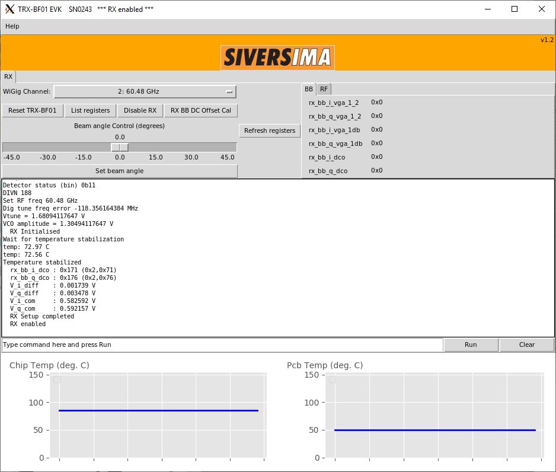Image resolution: width=556 pixels, height=472 pixels.
Task: Clear the console output
Action: [x=526, y=345]
